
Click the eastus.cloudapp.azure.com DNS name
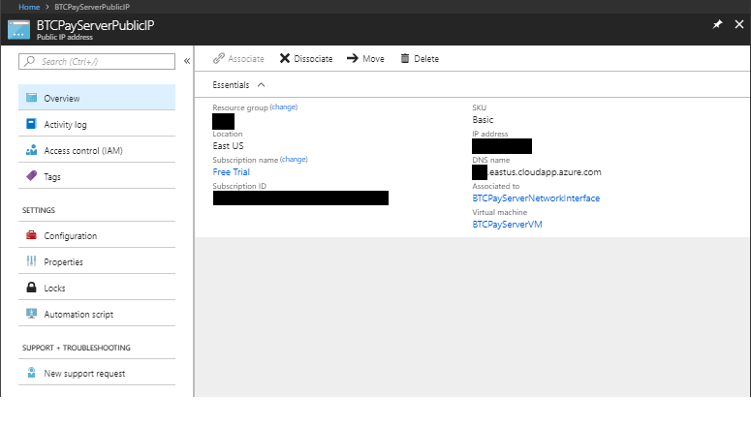[545, 172]
